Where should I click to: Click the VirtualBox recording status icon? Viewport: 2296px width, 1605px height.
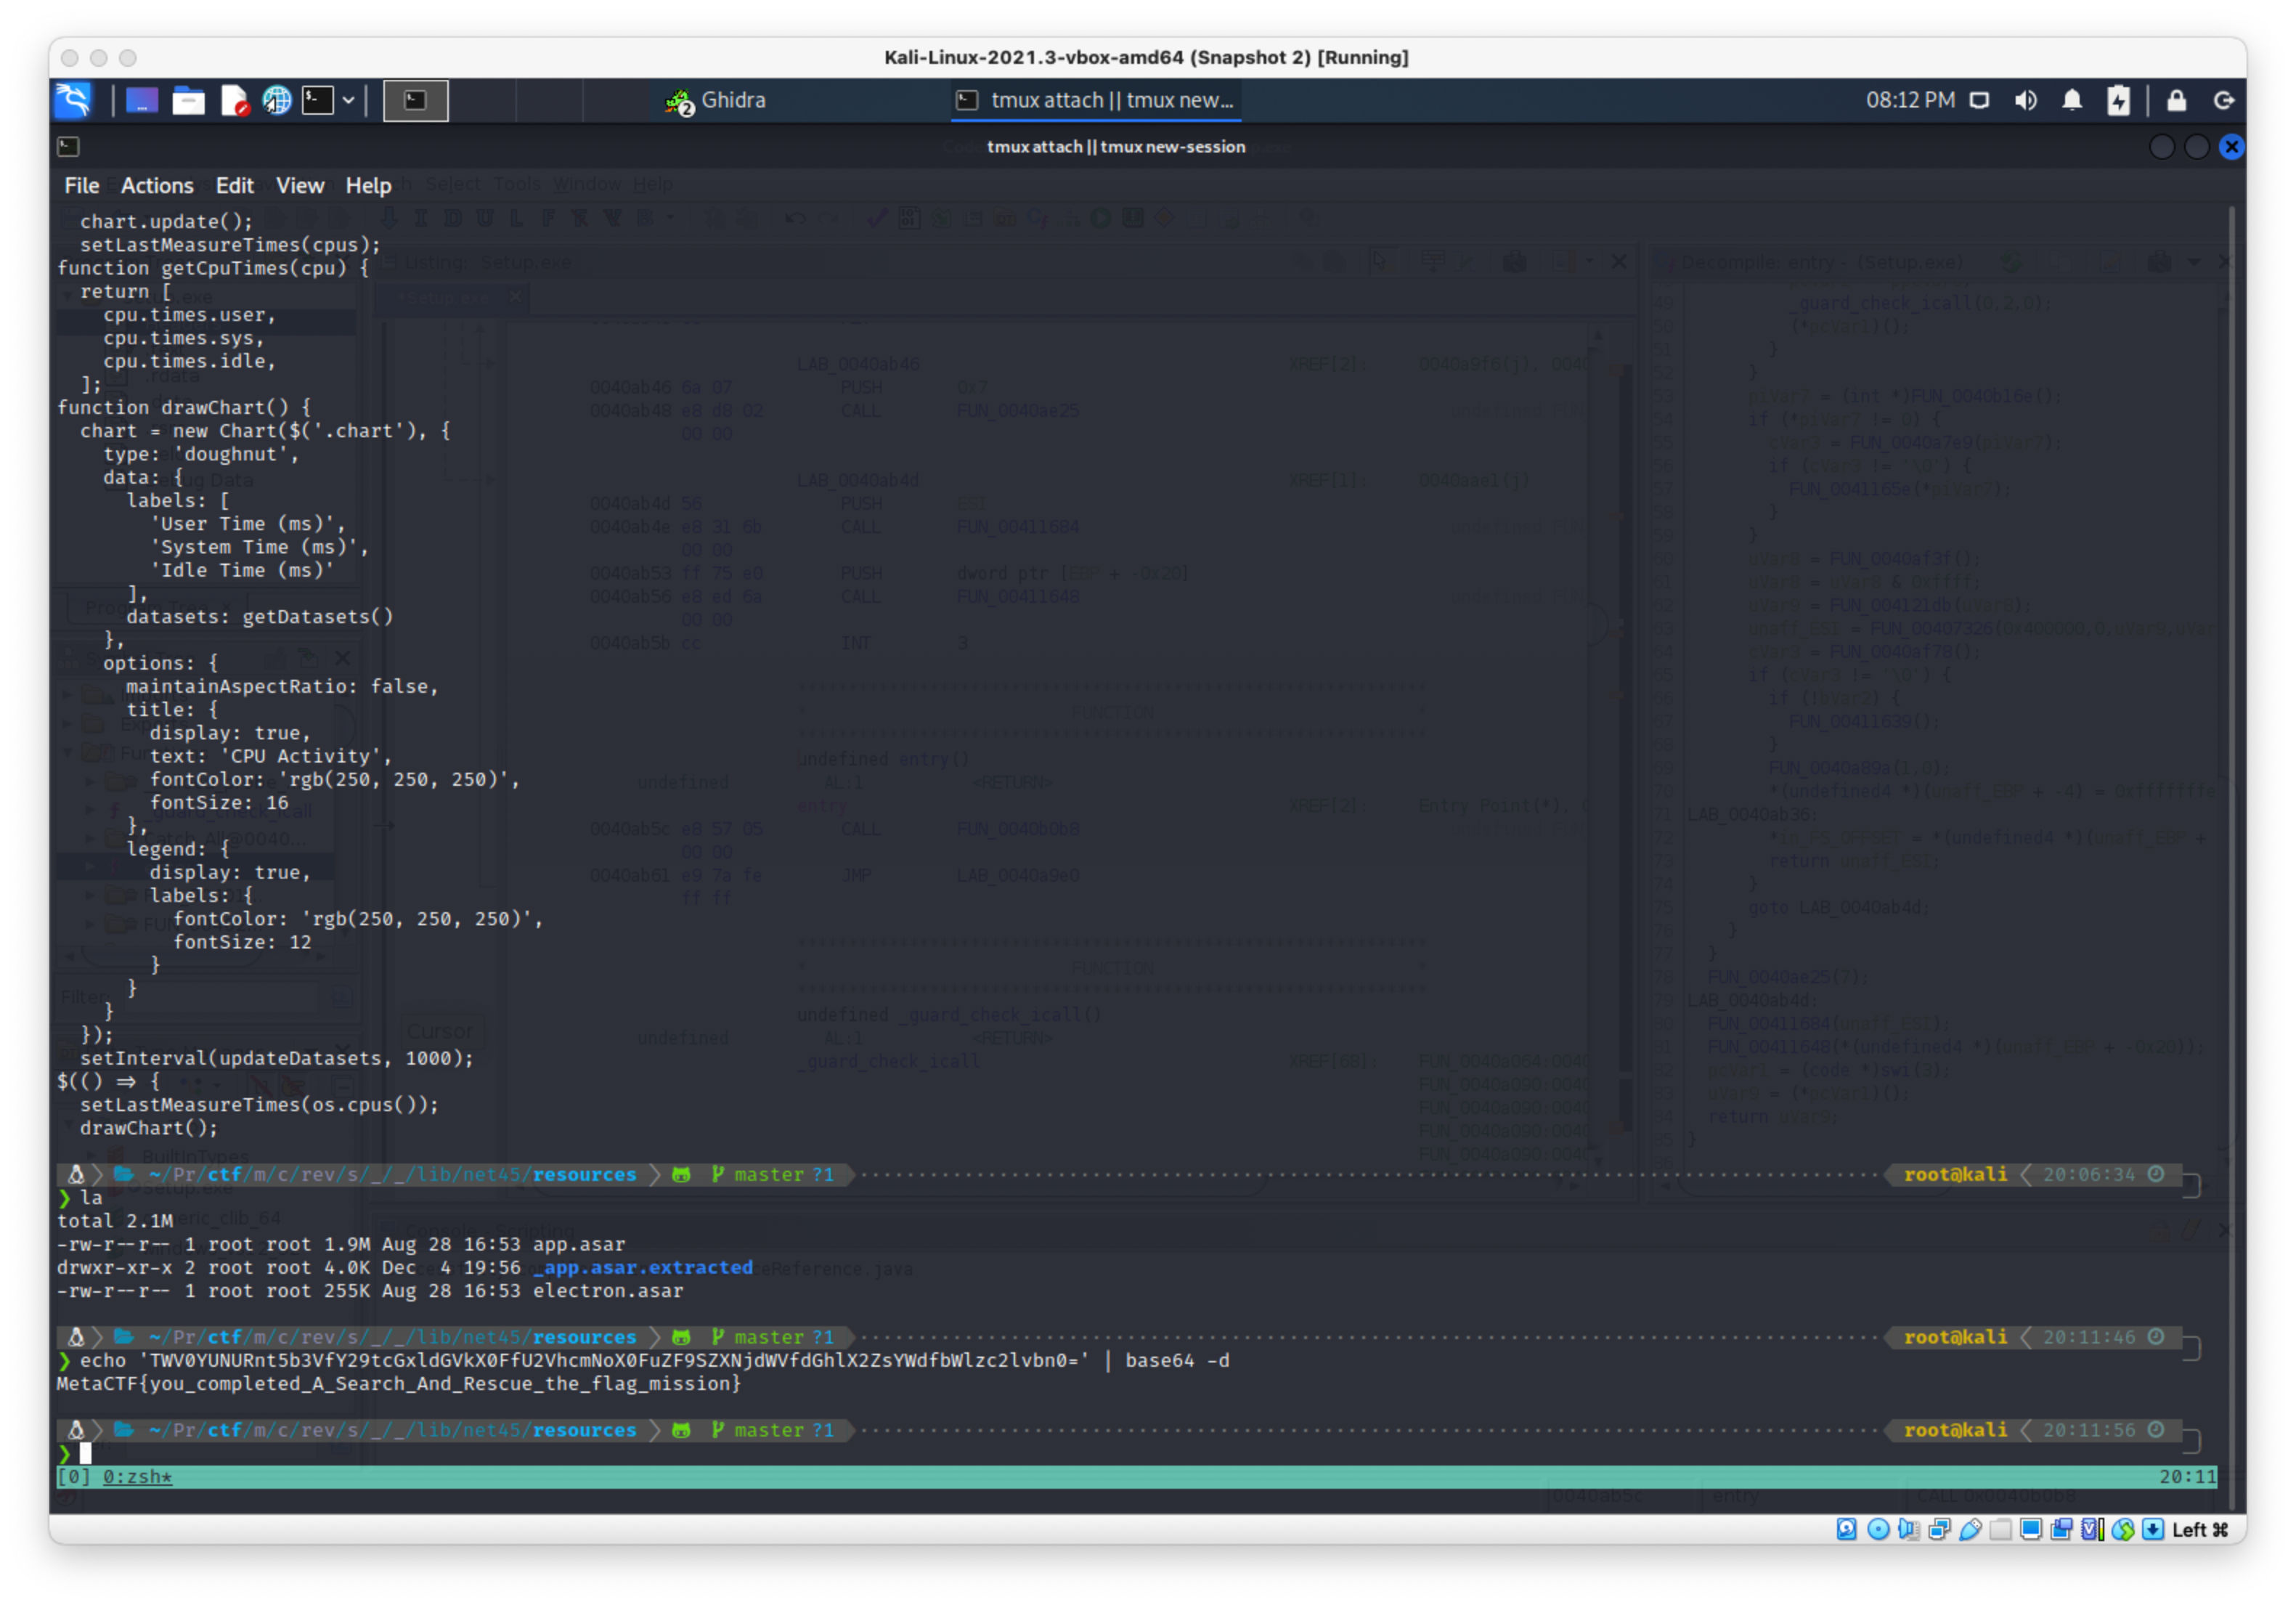2061,1529
